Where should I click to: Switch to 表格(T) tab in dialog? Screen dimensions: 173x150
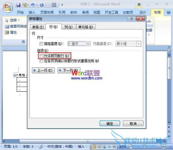coord(38,27)
